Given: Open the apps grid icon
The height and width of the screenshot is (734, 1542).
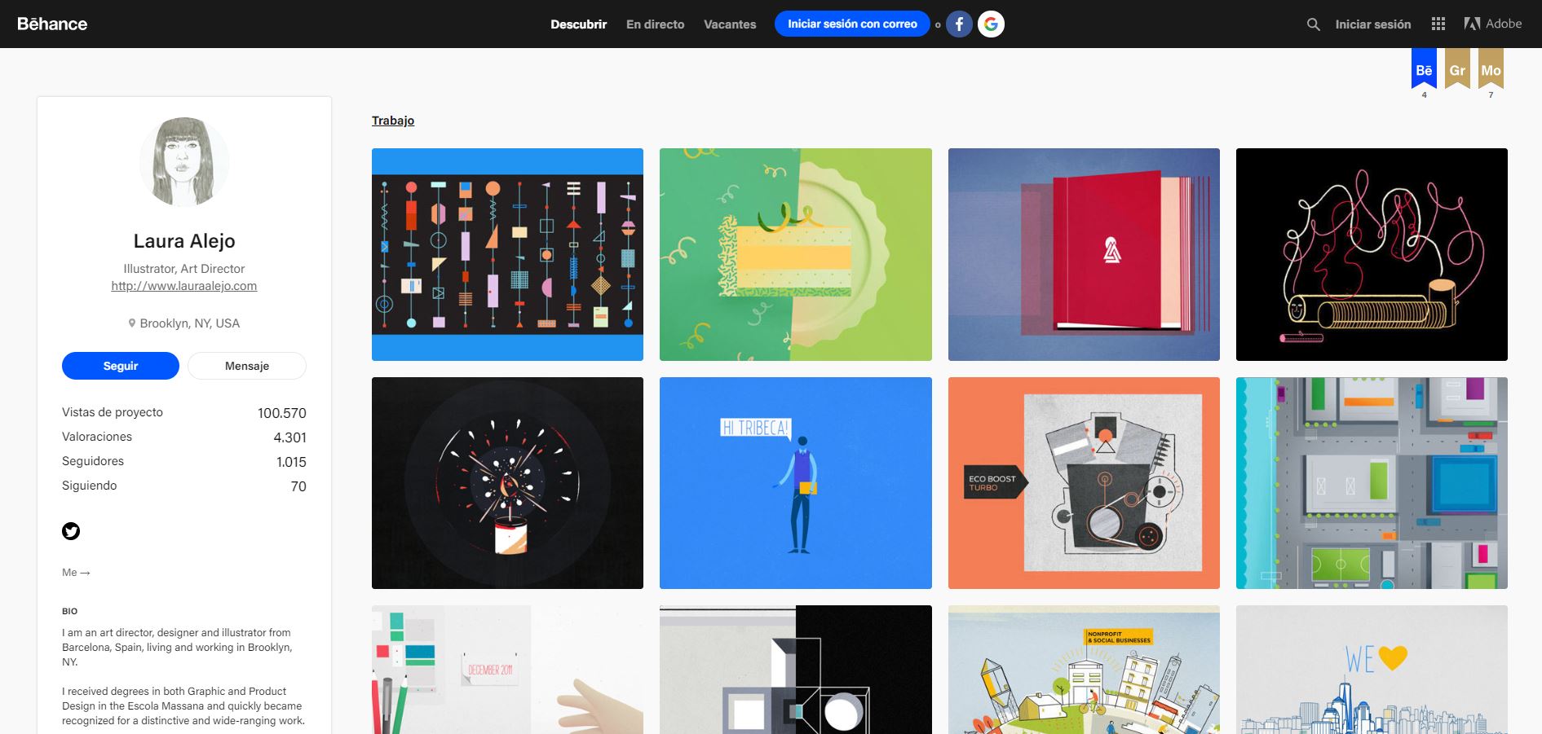Looking at the screenshot, I should tap(1438, 24).
